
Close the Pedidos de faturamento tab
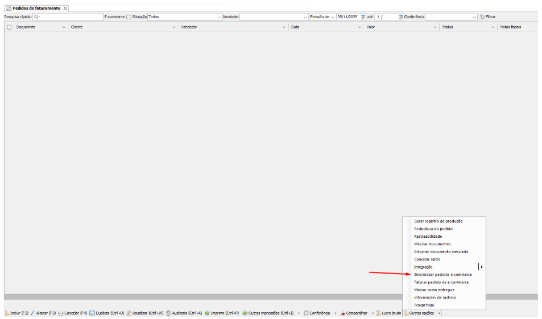pos(65,9)
